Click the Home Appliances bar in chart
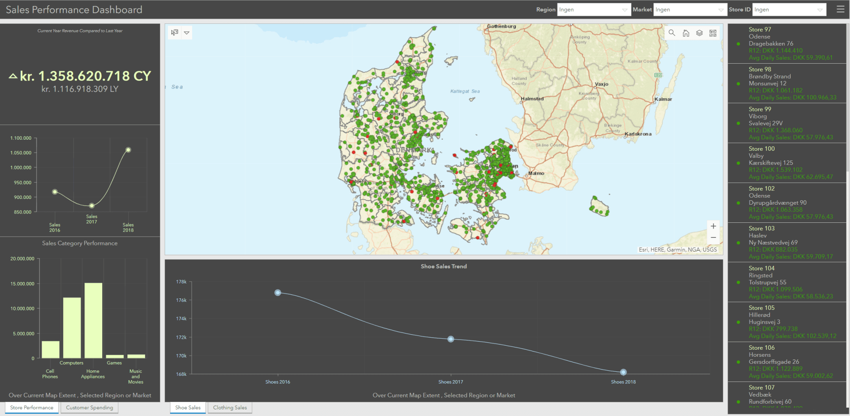This screenshot has height=416, width=850. [93, 320]
